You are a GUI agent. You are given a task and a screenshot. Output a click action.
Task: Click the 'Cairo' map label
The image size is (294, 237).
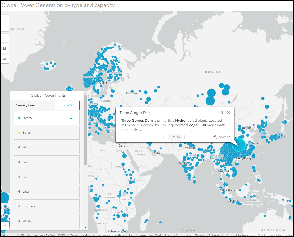(122, 145)
